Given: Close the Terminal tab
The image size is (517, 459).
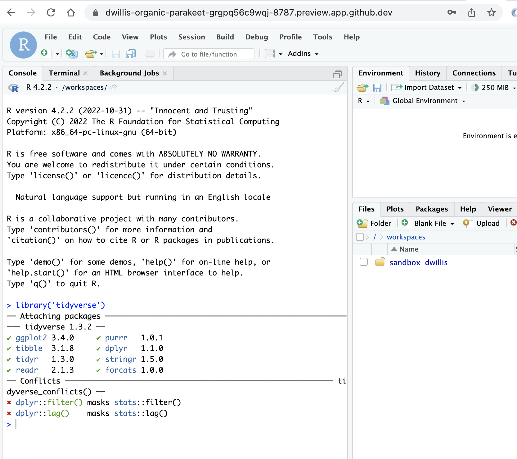Looking at the screenshot, I should point(85,73).
